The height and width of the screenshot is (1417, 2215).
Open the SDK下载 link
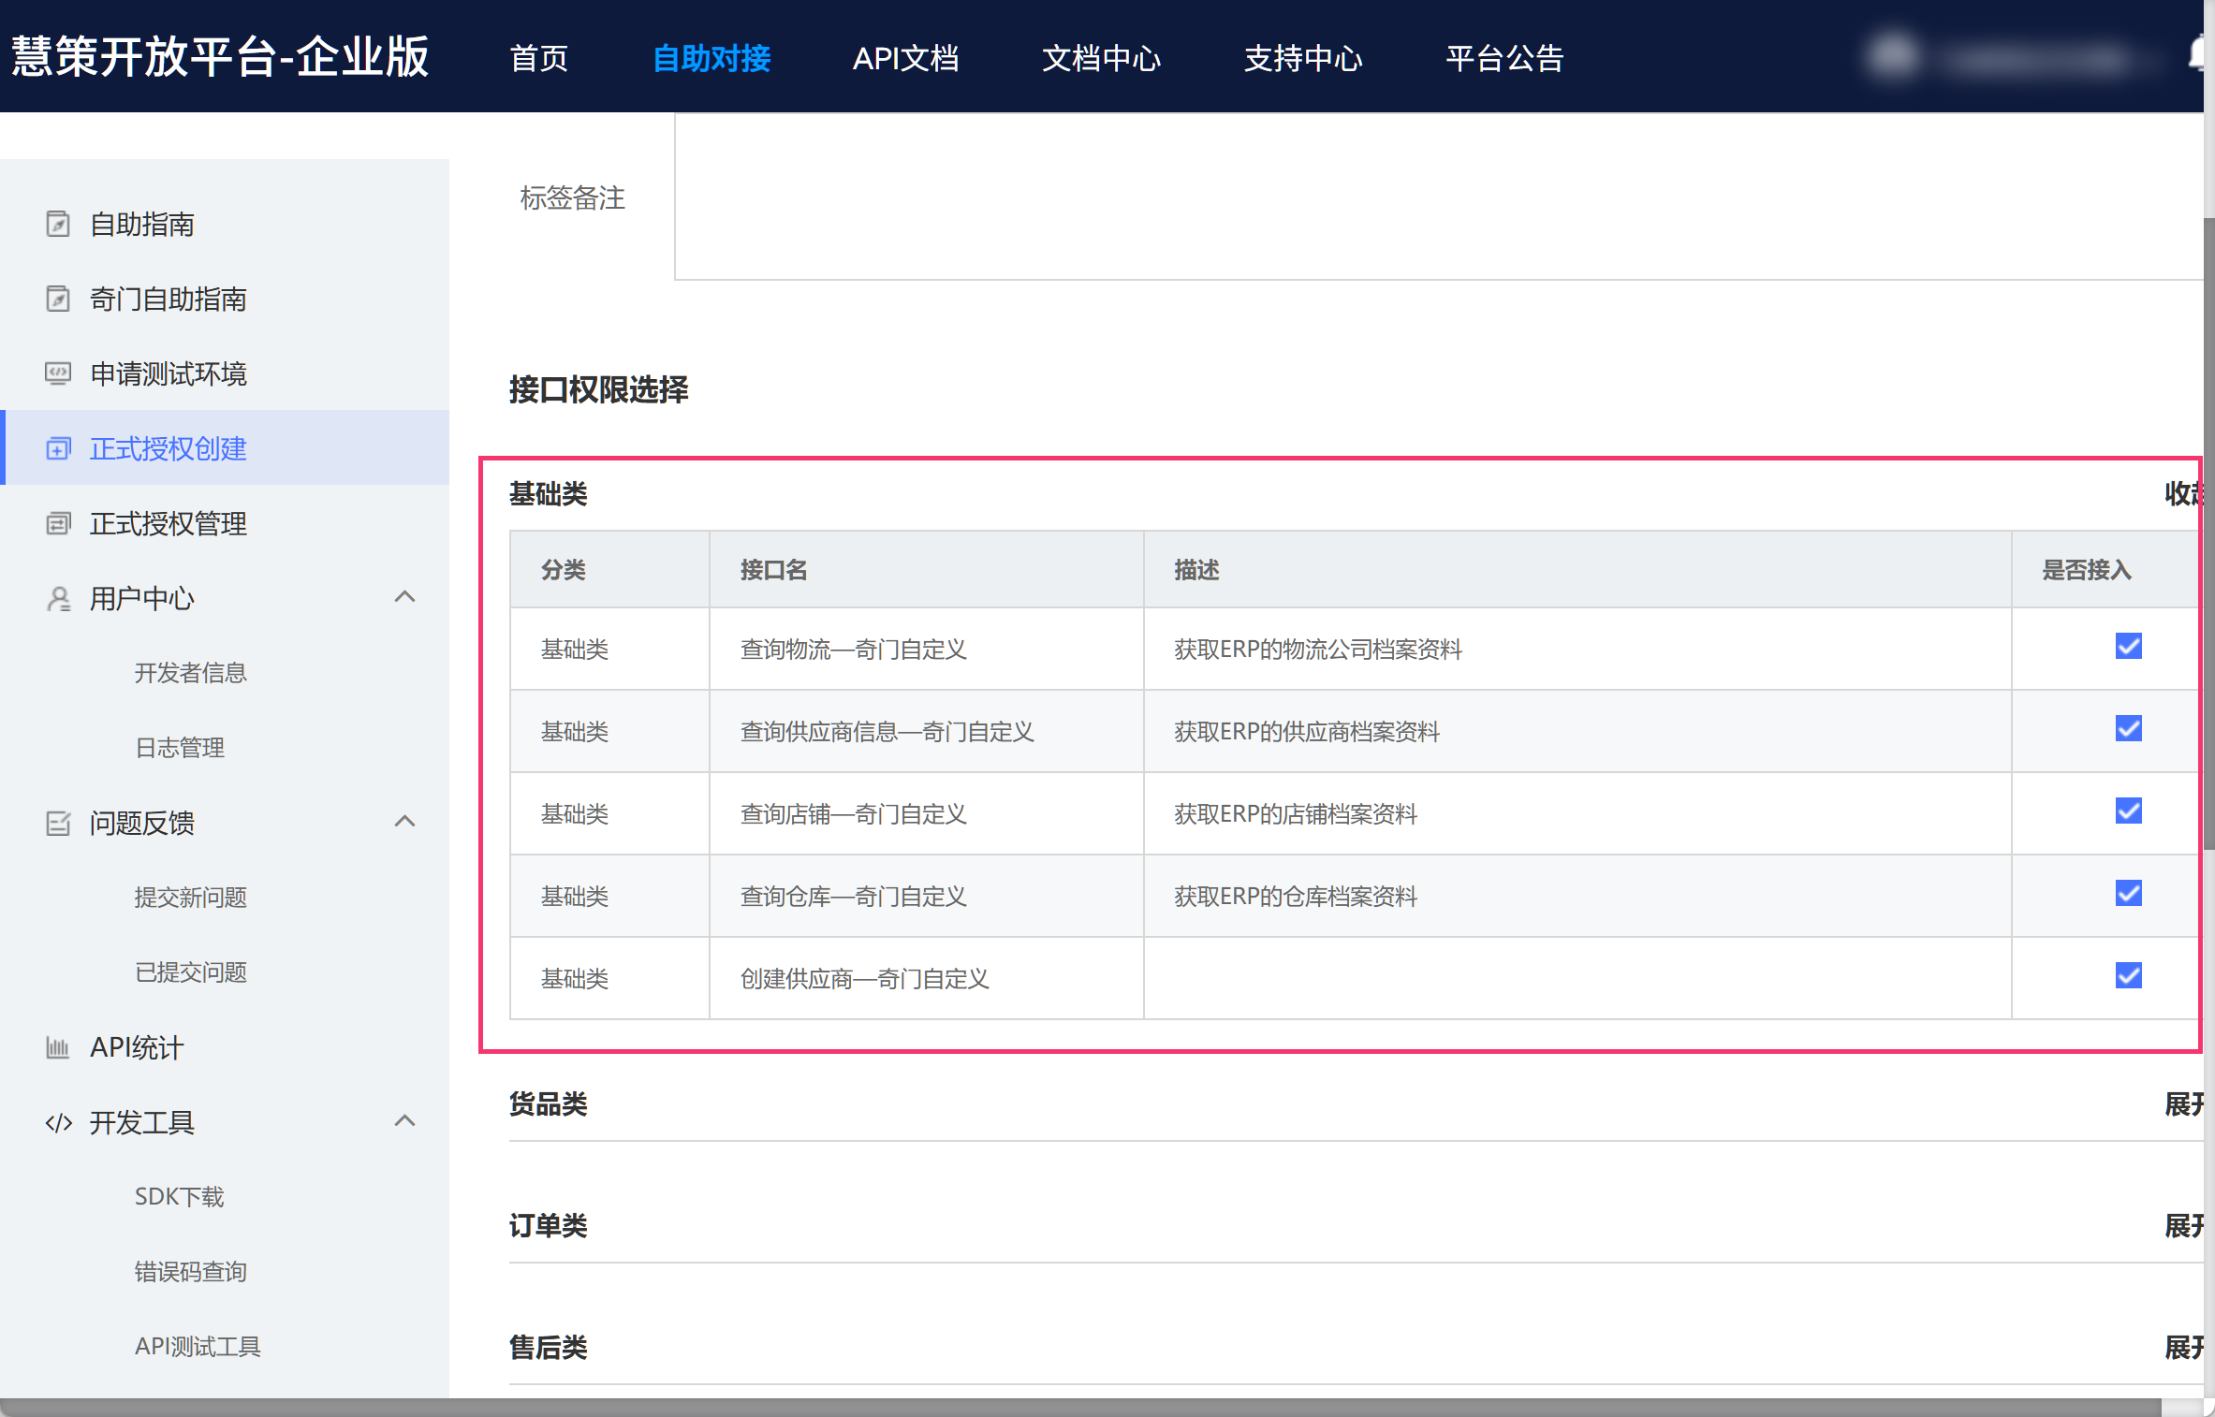click(179, 1196)
